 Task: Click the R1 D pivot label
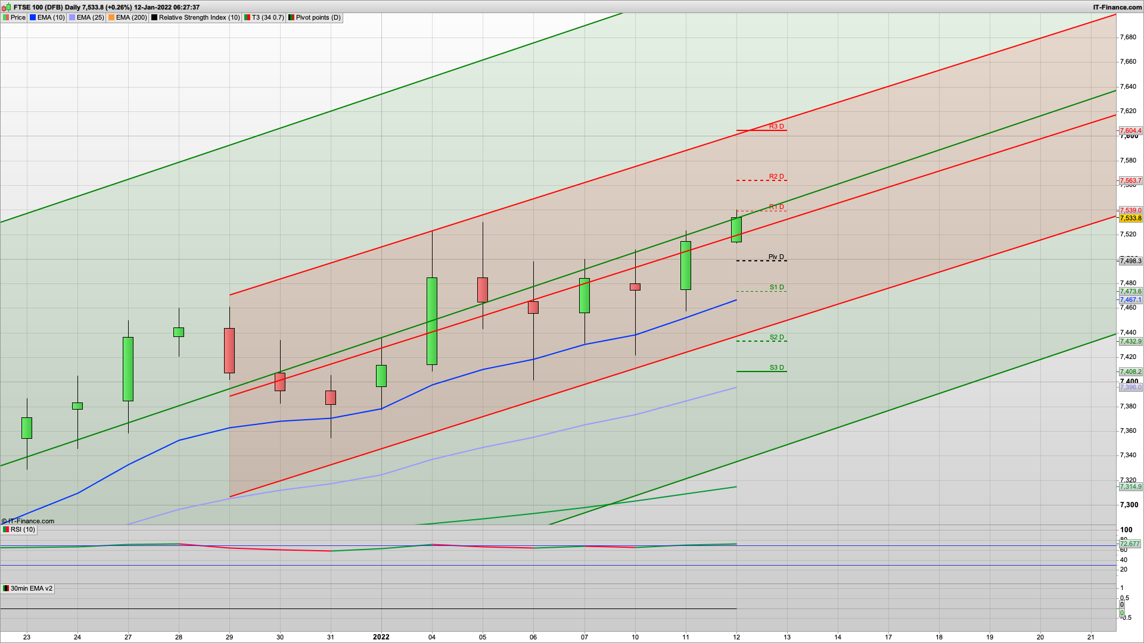(776, 207)
